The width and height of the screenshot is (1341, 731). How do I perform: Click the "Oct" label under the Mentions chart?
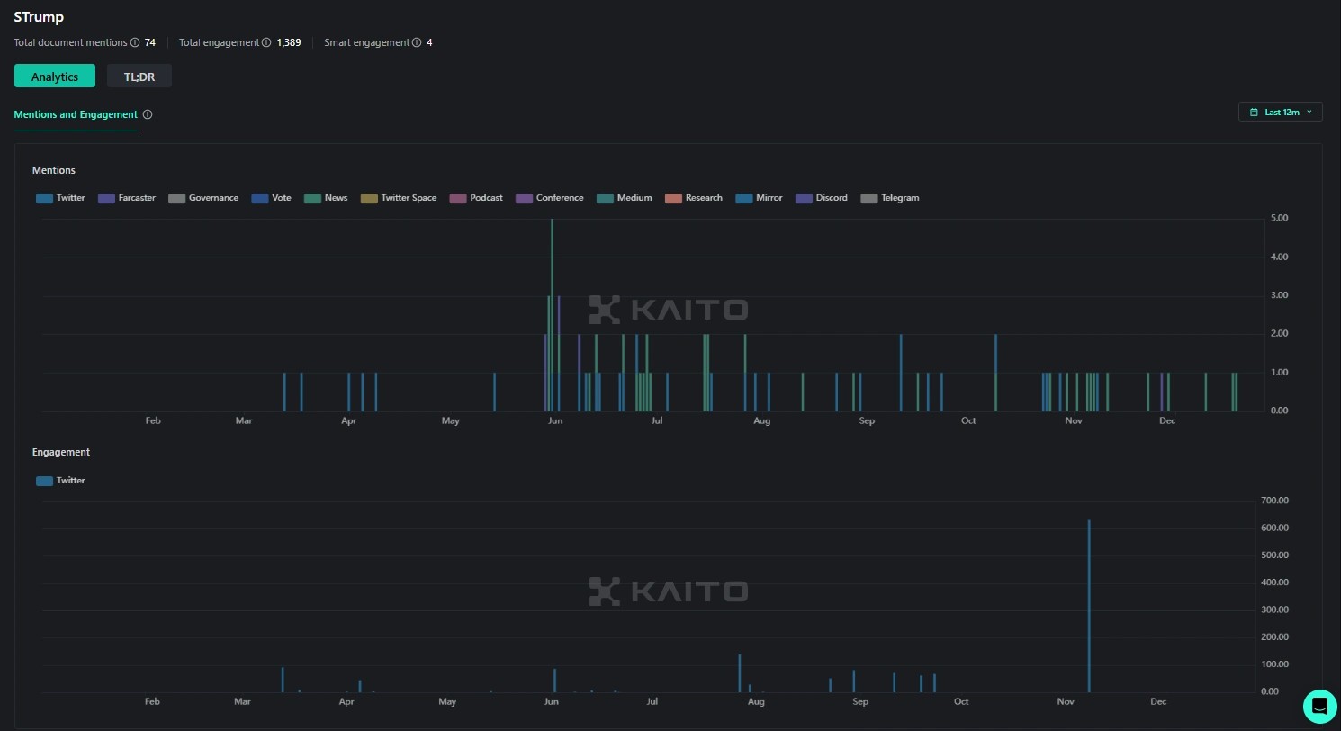point(968,420)
